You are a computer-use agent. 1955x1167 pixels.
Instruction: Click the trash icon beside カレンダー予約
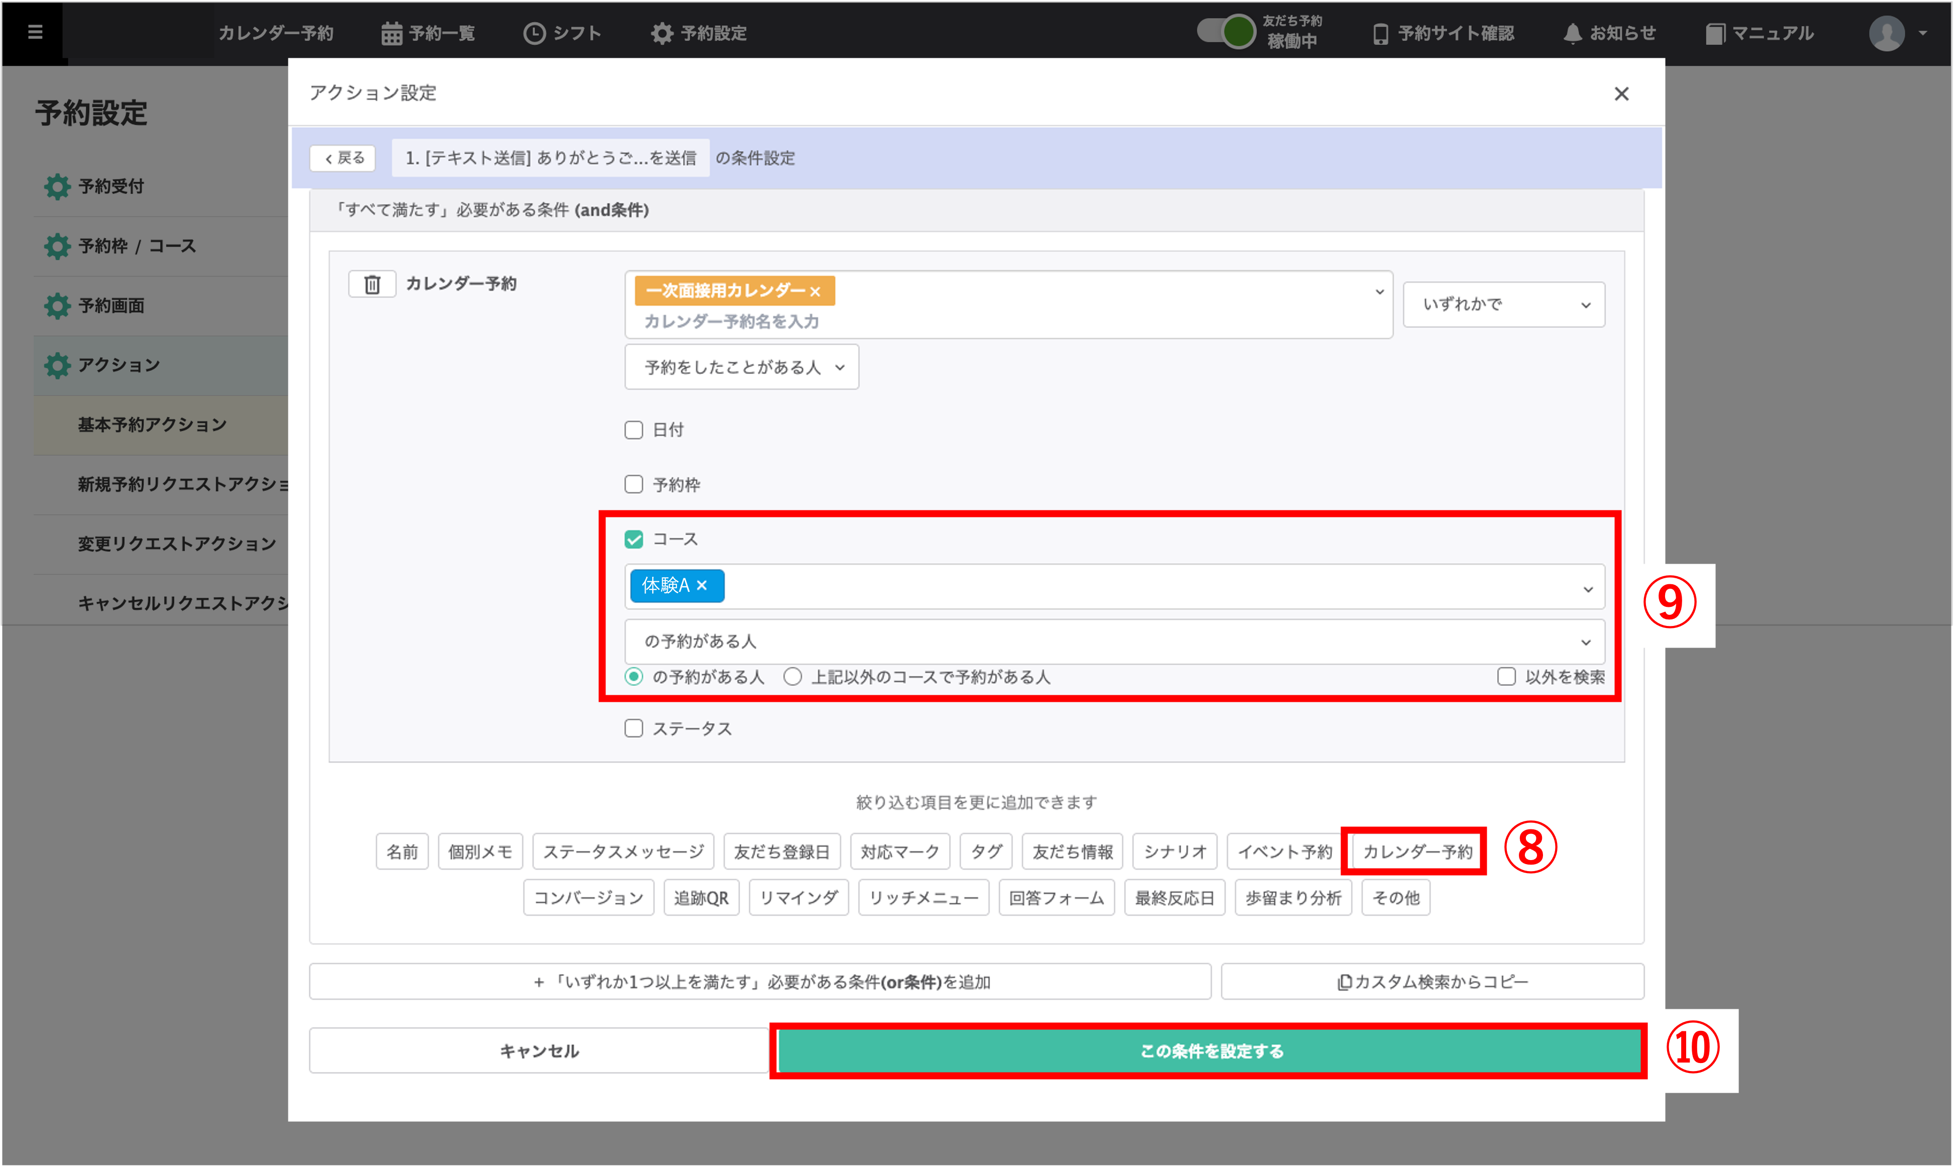coord(372,284)
